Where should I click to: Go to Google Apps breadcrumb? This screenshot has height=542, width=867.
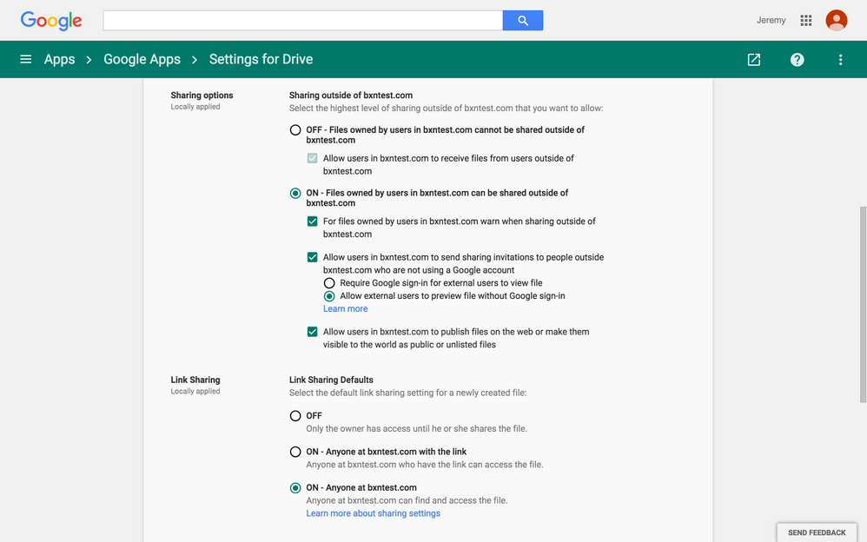tap(142, 59)
